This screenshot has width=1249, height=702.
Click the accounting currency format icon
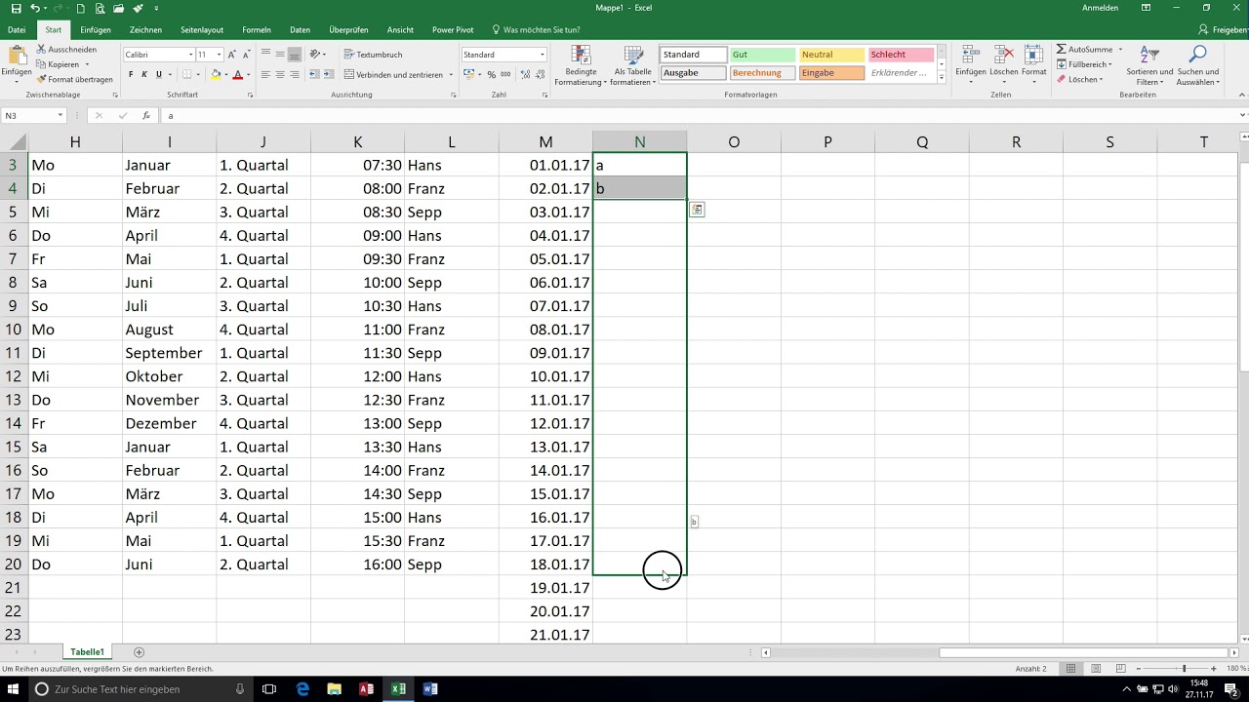click(x=468, y=74)
